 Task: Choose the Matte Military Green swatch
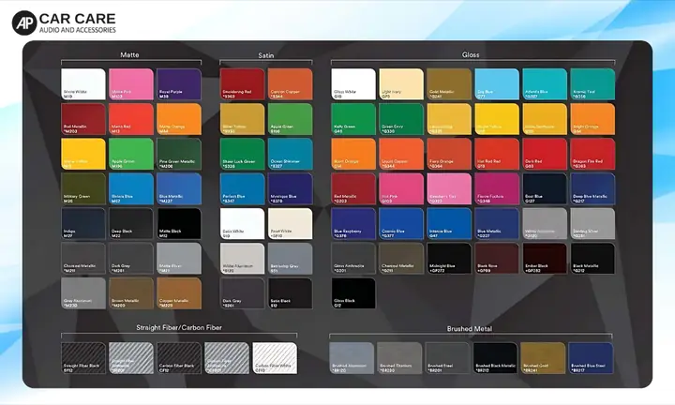(x=82, y=188)
